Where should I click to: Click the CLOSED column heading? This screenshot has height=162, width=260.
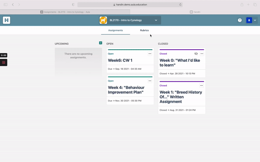[x=163, y=44]
